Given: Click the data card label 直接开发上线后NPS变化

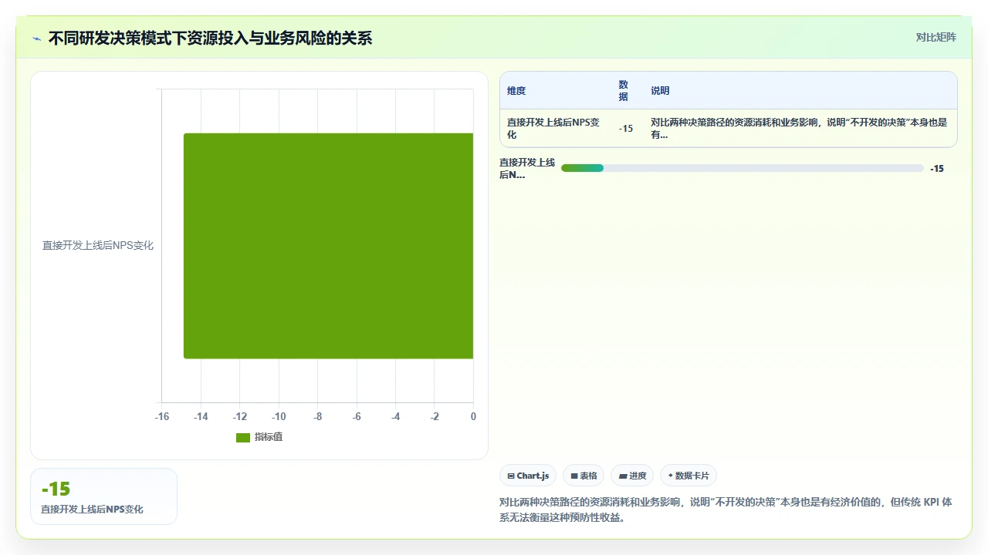Looking at the screenshot, I should click(92, 510).
